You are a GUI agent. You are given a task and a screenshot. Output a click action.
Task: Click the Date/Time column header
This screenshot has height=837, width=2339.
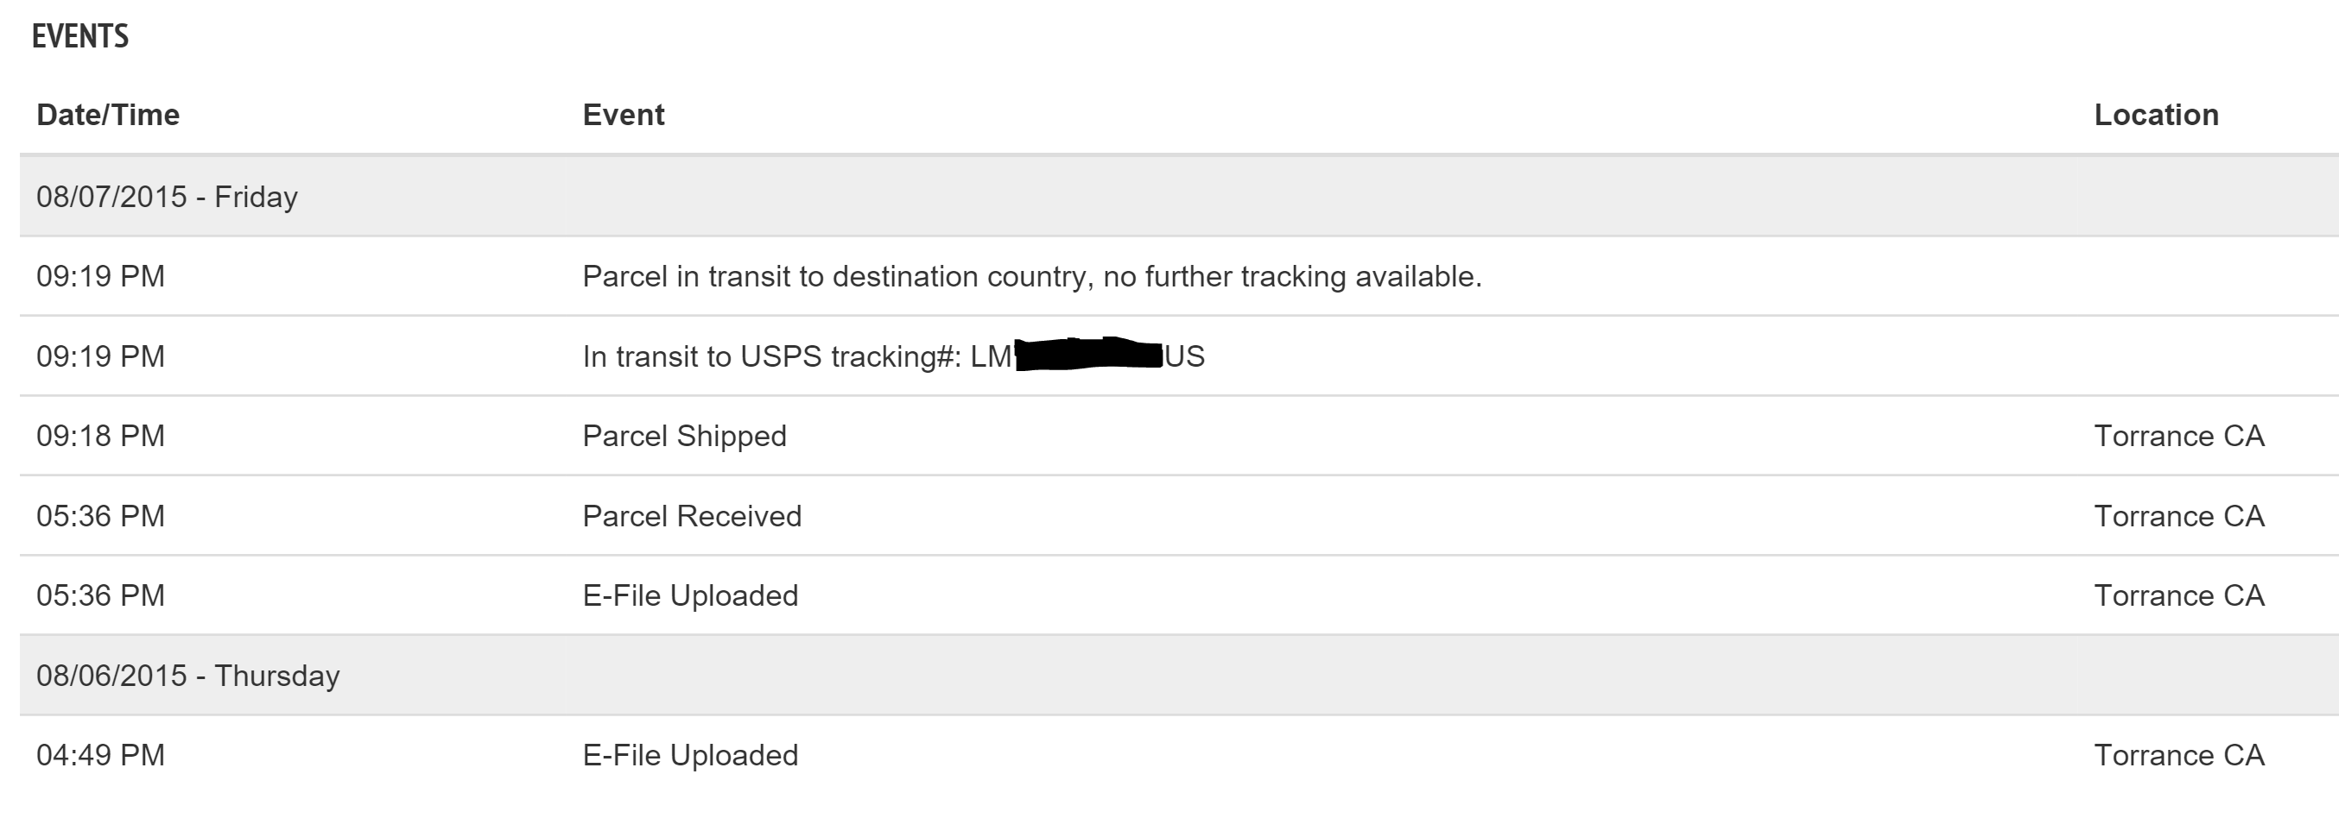pyautogui.click(x=108, y=115)
